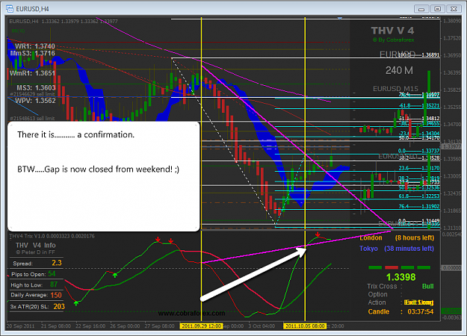The width and height of the screenshot is (467, 336).
Task: Click the chart header 'EURUSD,H4 1.33362' quote text
Action: pos(34,22)
